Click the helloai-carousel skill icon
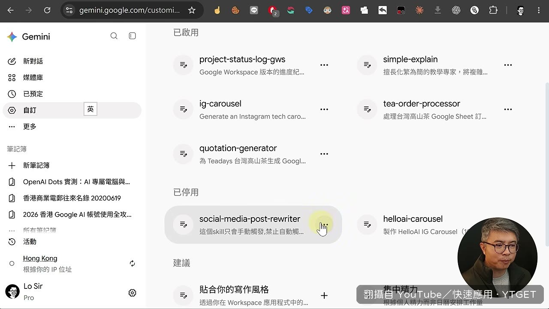Viewport: 549px width, 309px height. coord(367,224)
